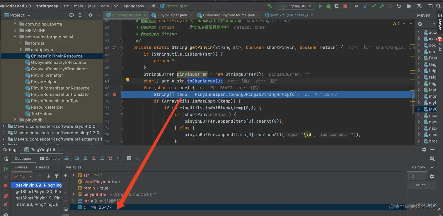Screen dimensions: 443x216
Task: Open Project panel settings gear
Action: tap(91, 15)
